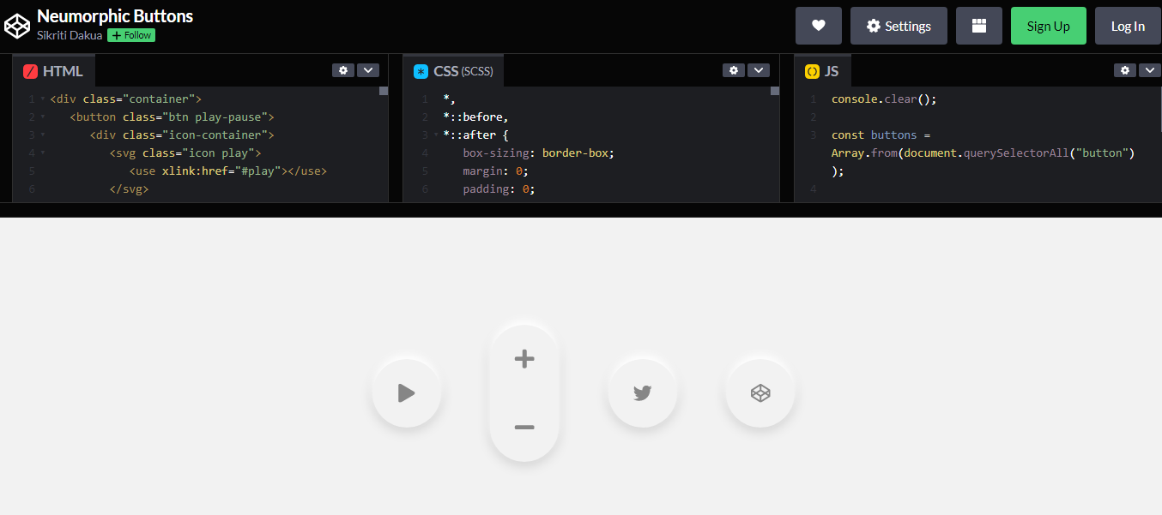Follow author Sikriti Dakua
The image size is (1162, 515).
131,36
